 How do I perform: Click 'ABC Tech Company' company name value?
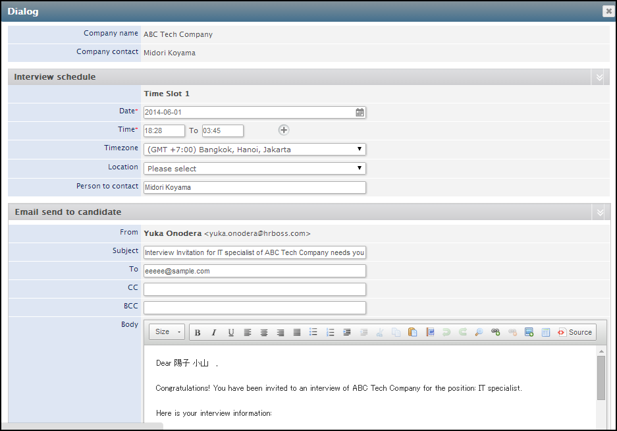pyautogui.click(x=178, y=34)
